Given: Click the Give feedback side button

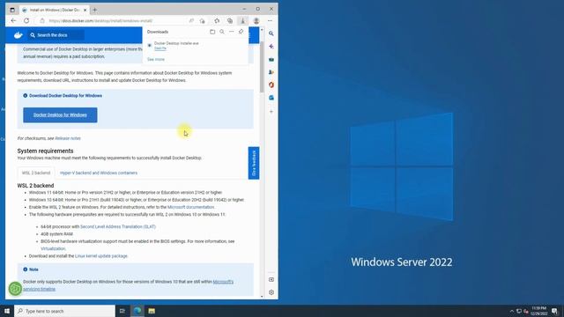Looking at the screenshot, I should 254,163.
